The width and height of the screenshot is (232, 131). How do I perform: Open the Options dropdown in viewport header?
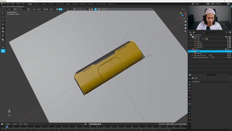184,9
